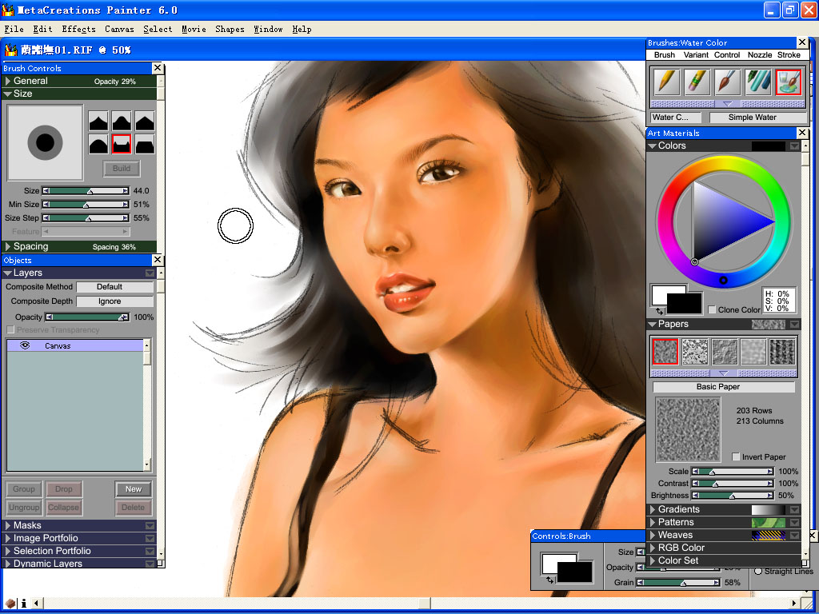The image size is (819, 614).
Task: Toggle visibility eye of Canvas layer
Action: click(25, 345)
